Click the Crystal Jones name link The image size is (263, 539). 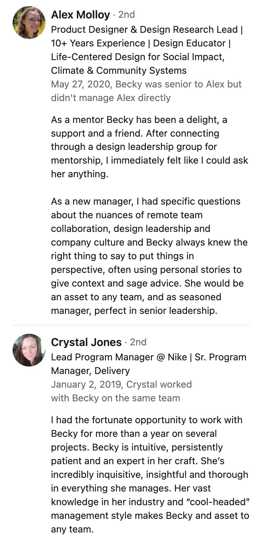(86, 342)
